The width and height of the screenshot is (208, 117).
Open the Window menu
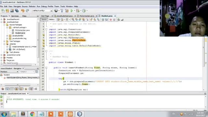coord(69,6)
